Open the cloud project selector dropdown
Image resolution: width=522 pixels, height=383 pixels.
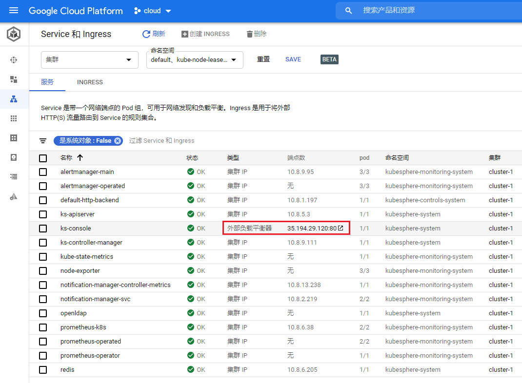[153, 11]
